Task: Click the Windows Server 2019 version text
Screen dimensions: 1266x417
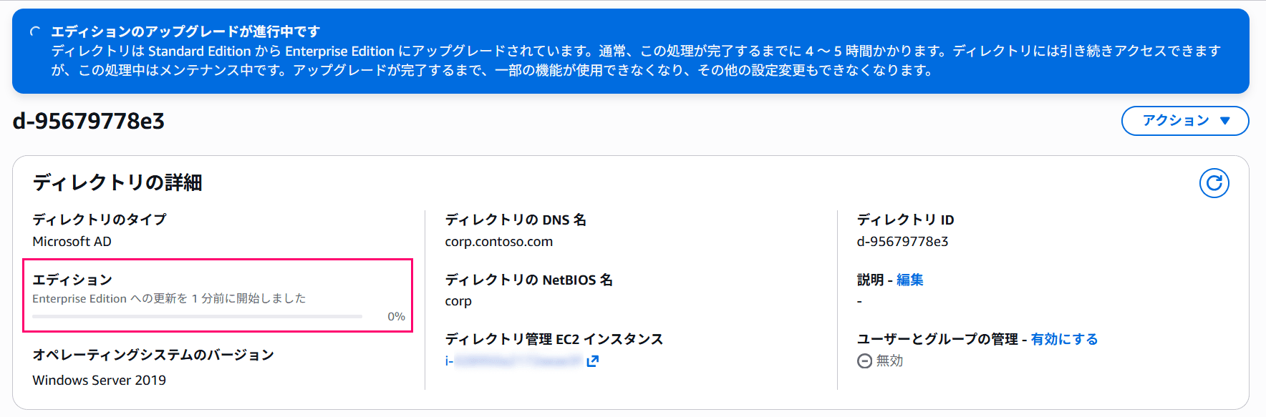Action: [x=99, y=381]
